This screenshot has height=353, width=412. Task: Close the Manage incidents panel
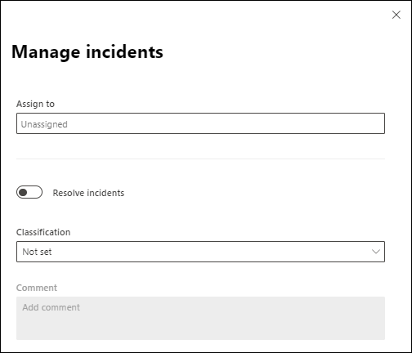pyautogui.click(x=396, y=15)
